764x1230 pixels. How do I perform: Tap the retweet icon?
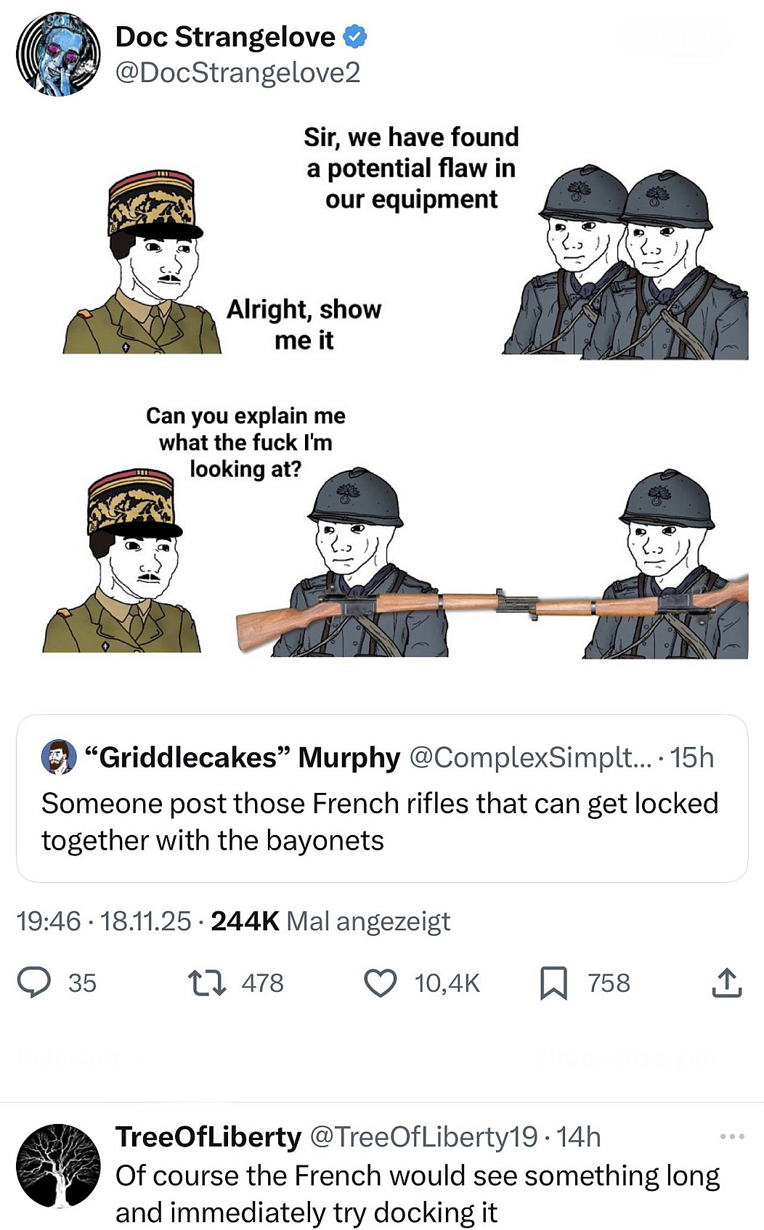pyautogui.click(x=207, y=983)
